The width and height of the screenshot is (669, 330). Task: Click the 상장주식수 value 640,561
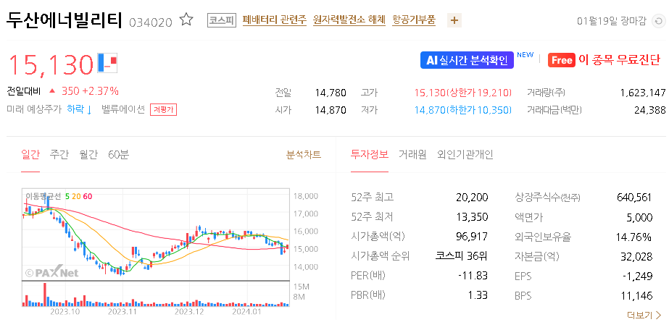coord(634,198)
